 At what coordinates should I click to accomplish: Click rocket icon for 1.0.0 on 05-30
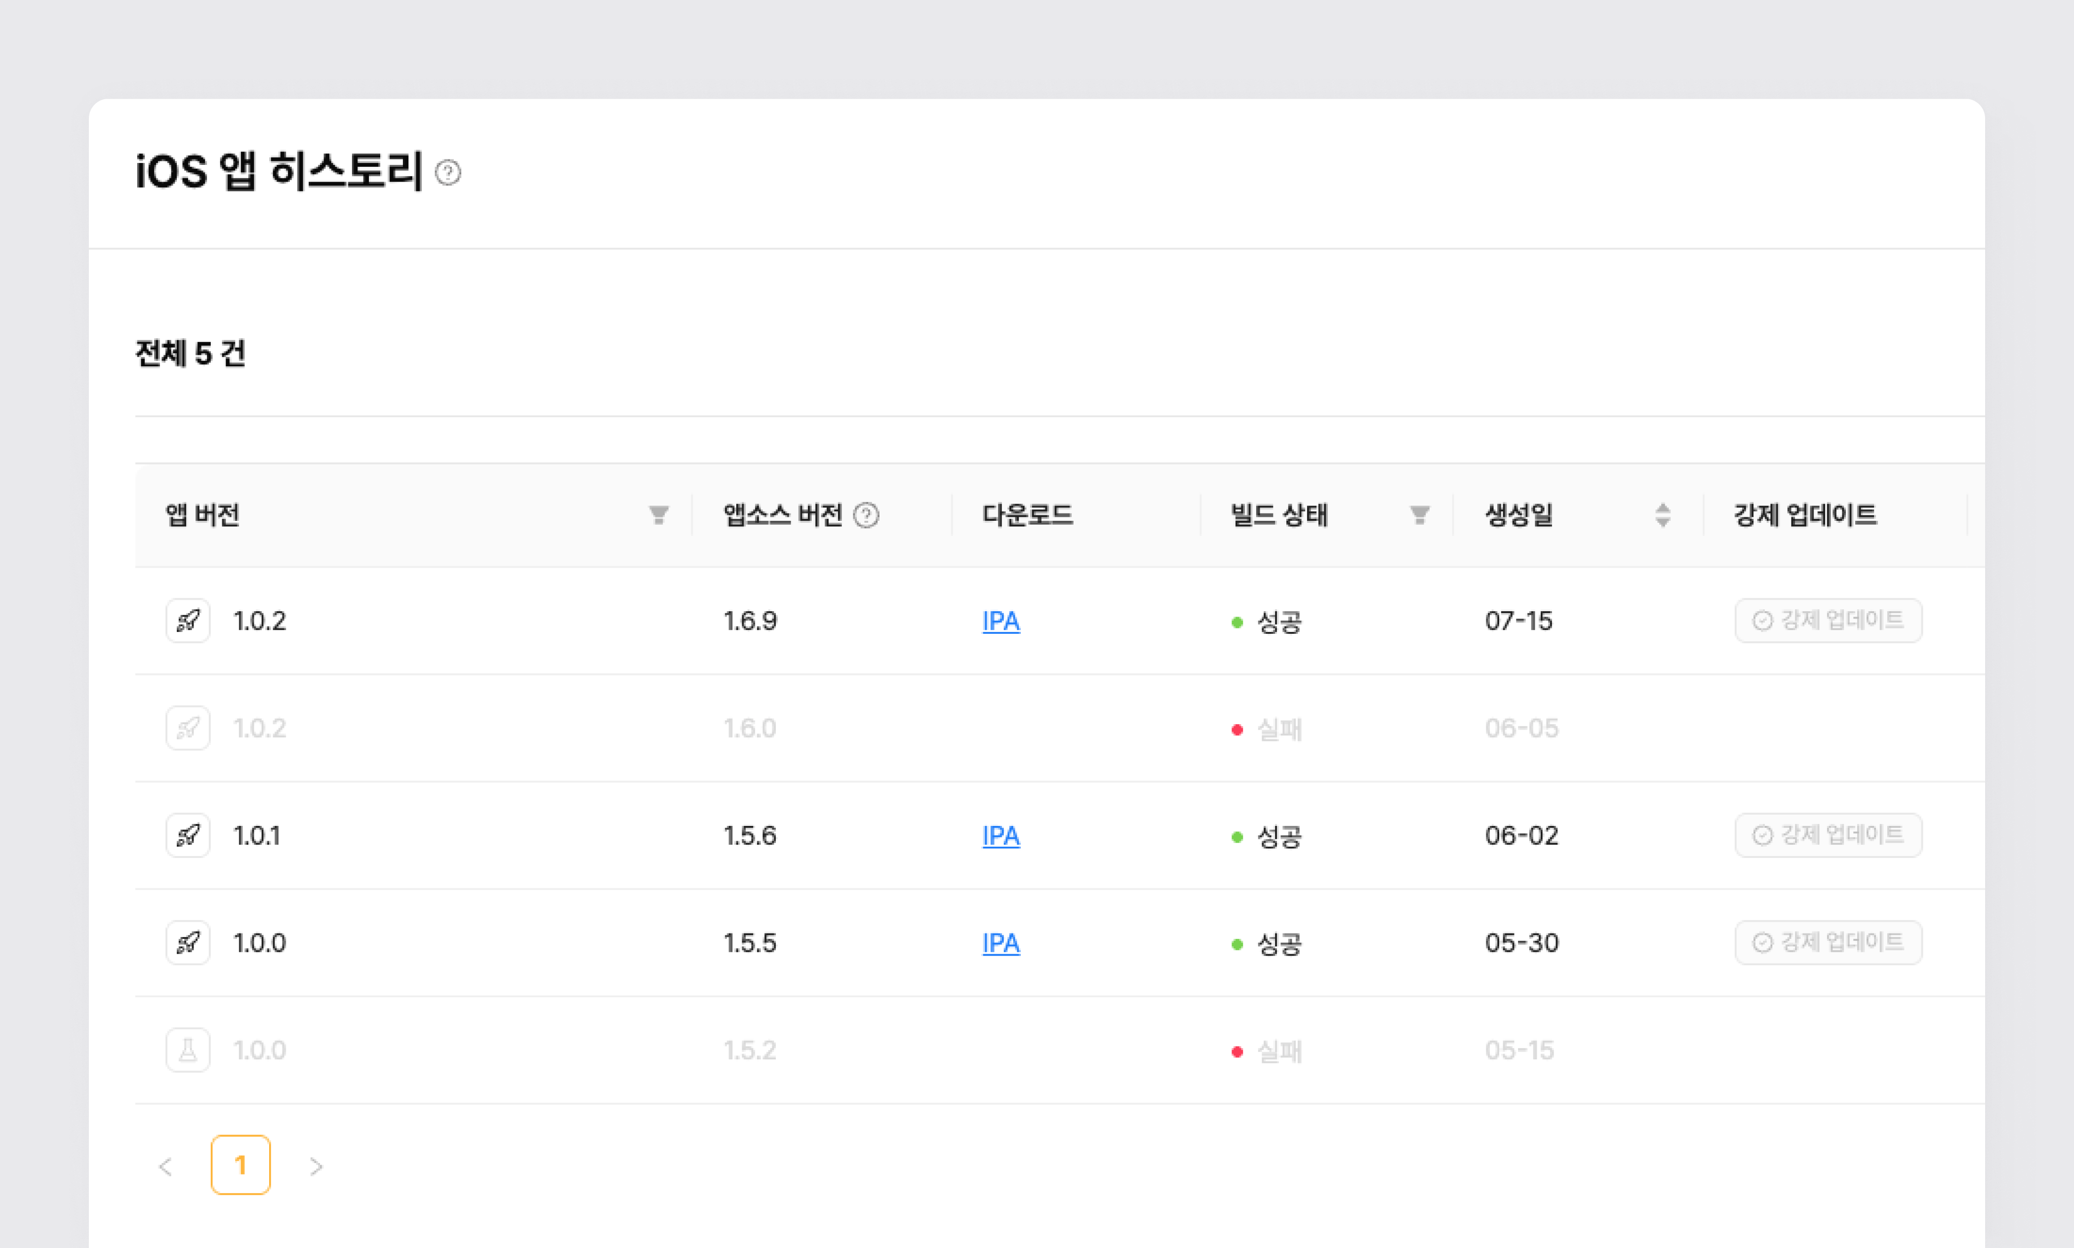click(x=188, y=943)
